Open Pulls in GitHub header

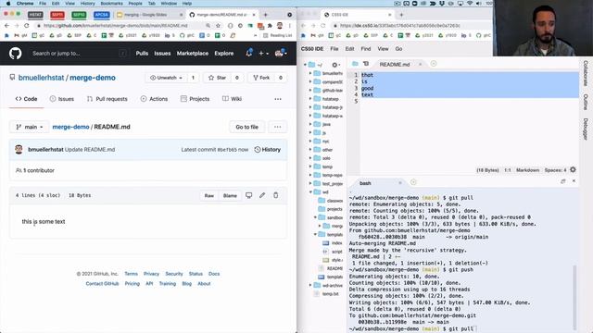point(142,54)
